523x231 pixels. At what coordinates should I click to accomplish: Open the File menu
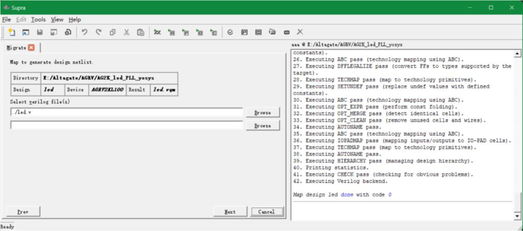tap(6, 20)
